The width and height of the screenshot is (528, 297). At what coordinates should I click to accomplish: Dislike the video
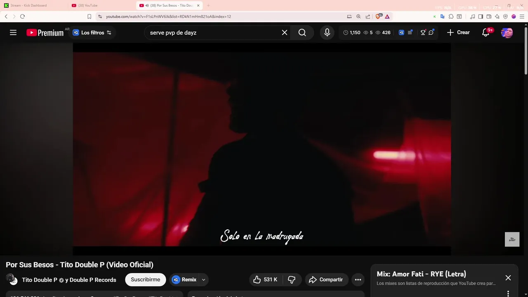(x=292, y=280)
